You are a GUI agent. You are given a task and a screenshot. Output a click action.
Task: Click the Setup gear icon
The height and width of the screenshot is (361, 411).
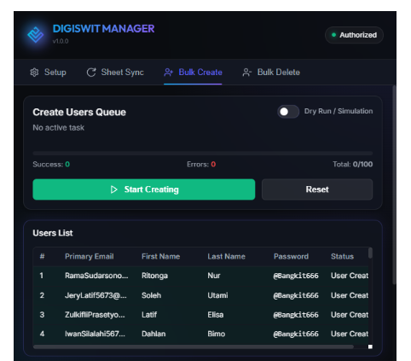pyautogui.click(x=34, y=73)
